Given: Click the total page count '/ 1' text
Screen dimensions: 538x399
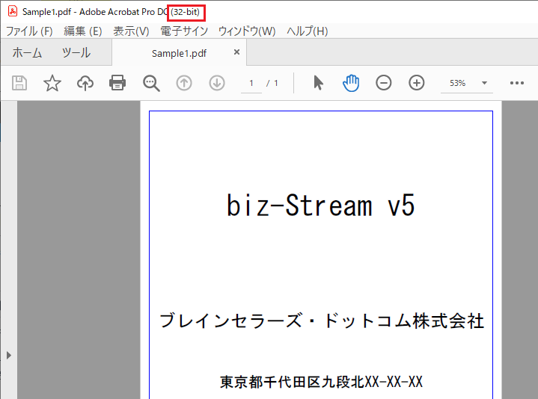Looking at the screenshot, I should coord(272,83).
